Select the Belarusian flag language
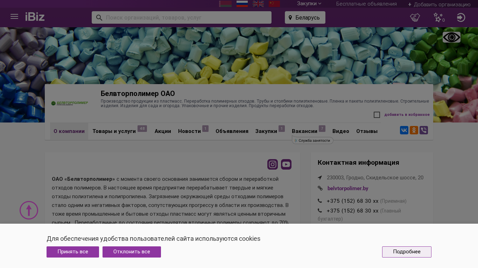 (225, 3)
